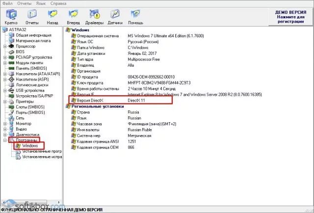Click the Логические диски icon
The height and width of the screenshot is (213, 314).
pyautogui.click(x=11, y=85)
